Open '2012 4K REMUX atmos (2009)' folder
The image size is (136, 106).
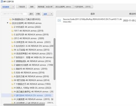coord(29,38)
